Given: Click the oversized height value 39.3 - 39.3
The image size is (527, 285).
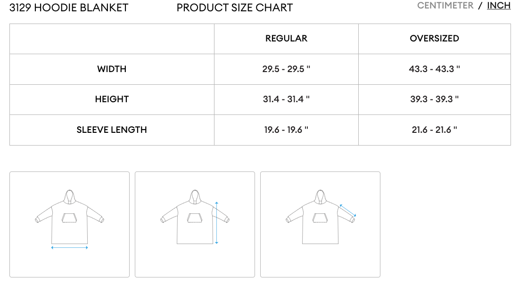Looking at the screenshot, I should 434,99.
